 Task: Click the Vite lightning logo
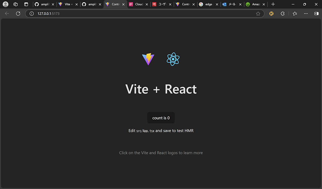point(148,59)
